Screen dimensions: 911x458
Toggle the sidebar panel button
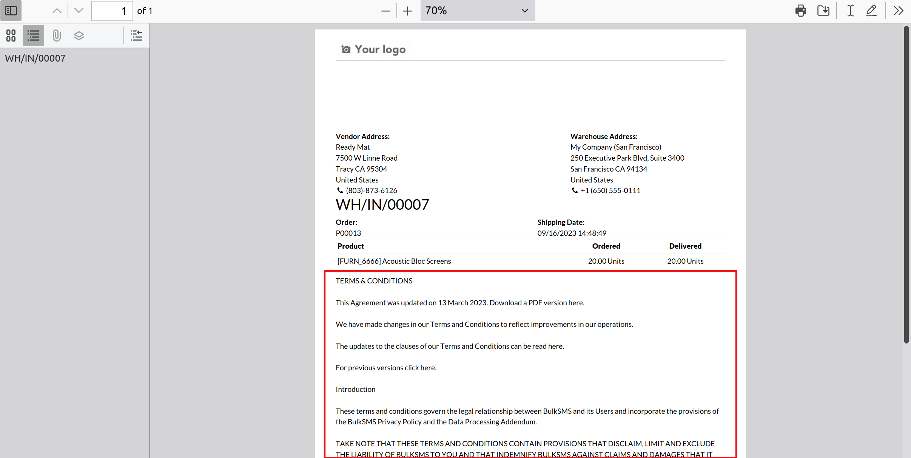point(11,11)
